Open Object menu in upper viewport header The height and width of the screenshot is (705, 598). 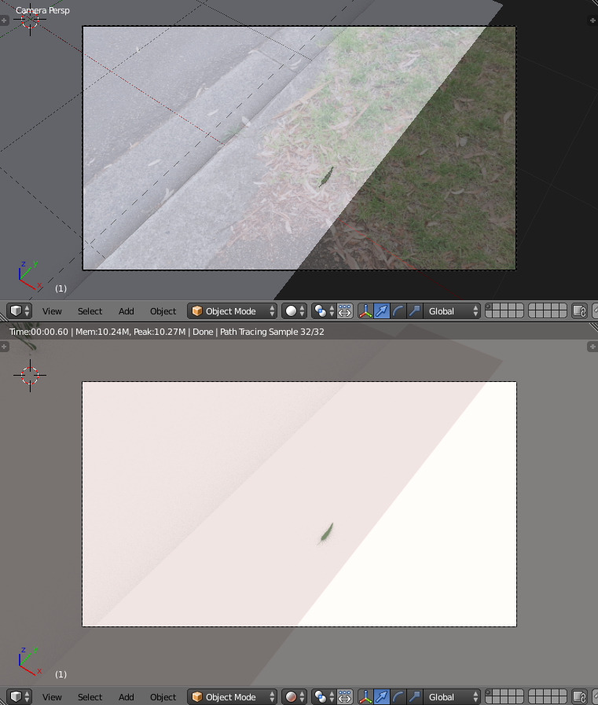163,311
